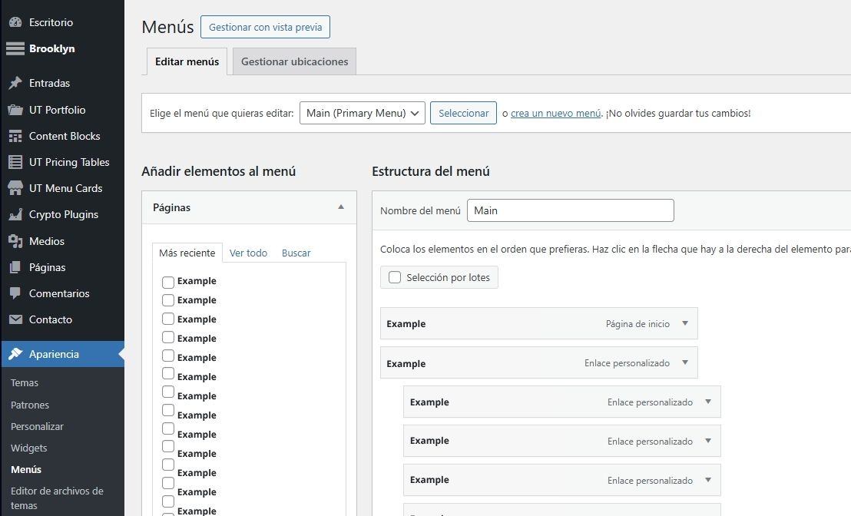Open UT Pricing Tables icon
This screenshot has width=851, height=516.
[x=15, y=162]
